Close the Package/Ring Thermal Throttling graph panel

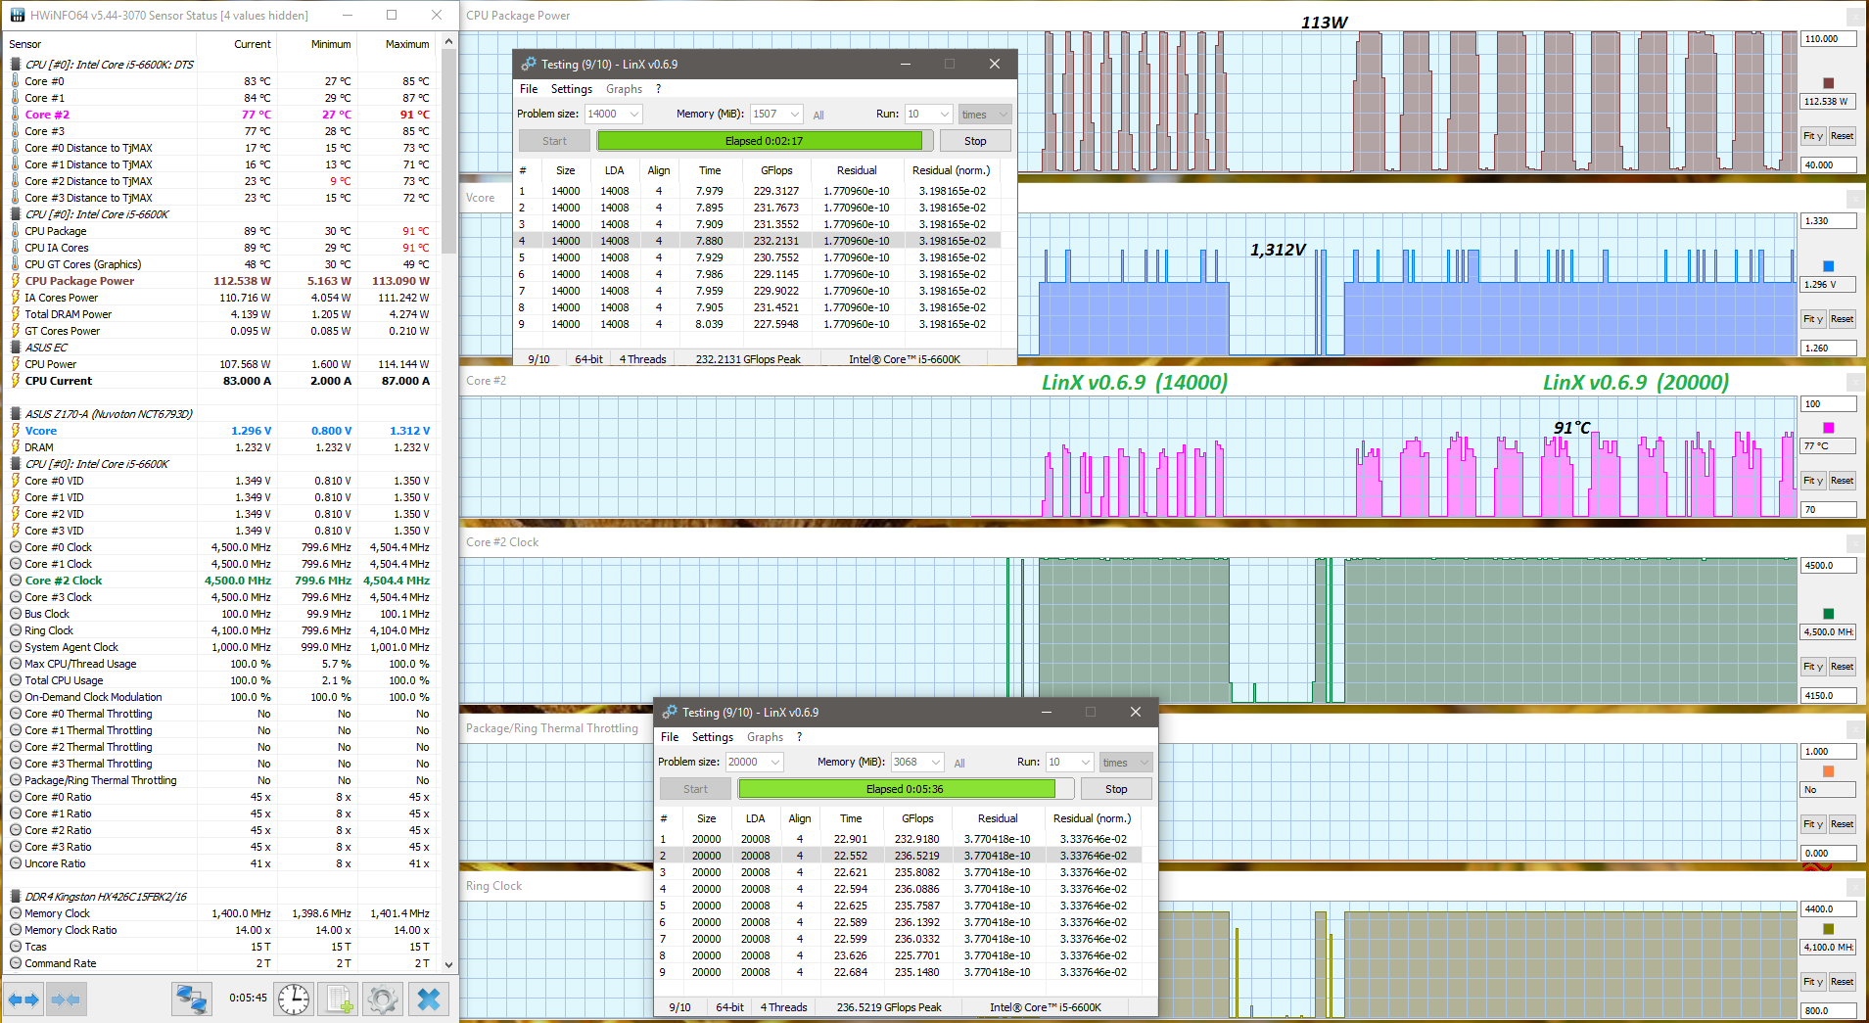click(1854, 728)
